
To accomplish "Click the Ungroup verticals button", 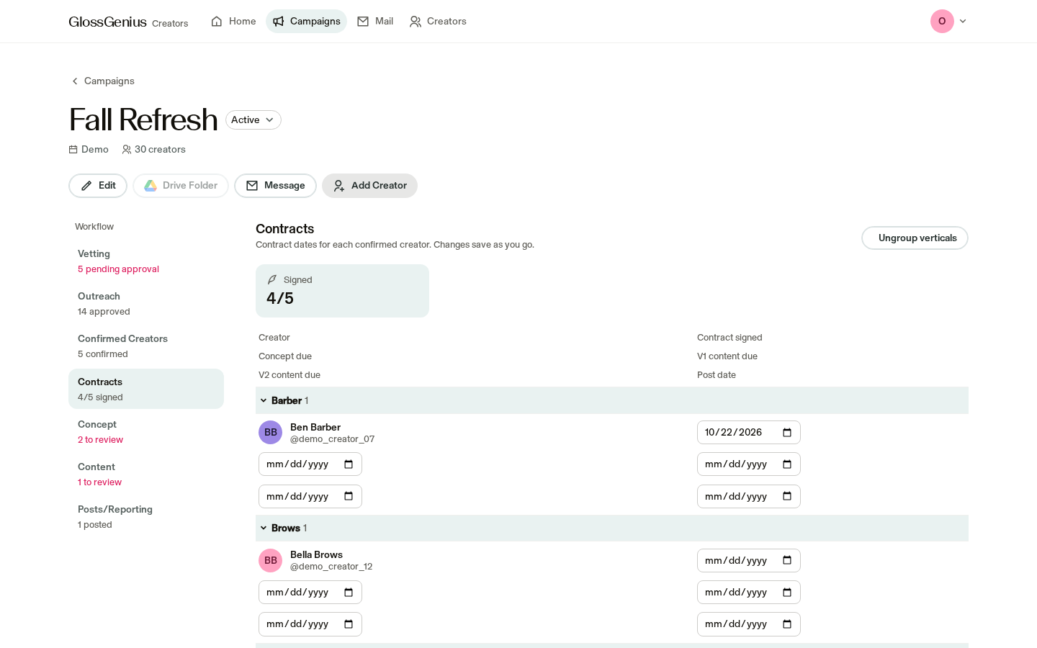I will pos(915,238).
